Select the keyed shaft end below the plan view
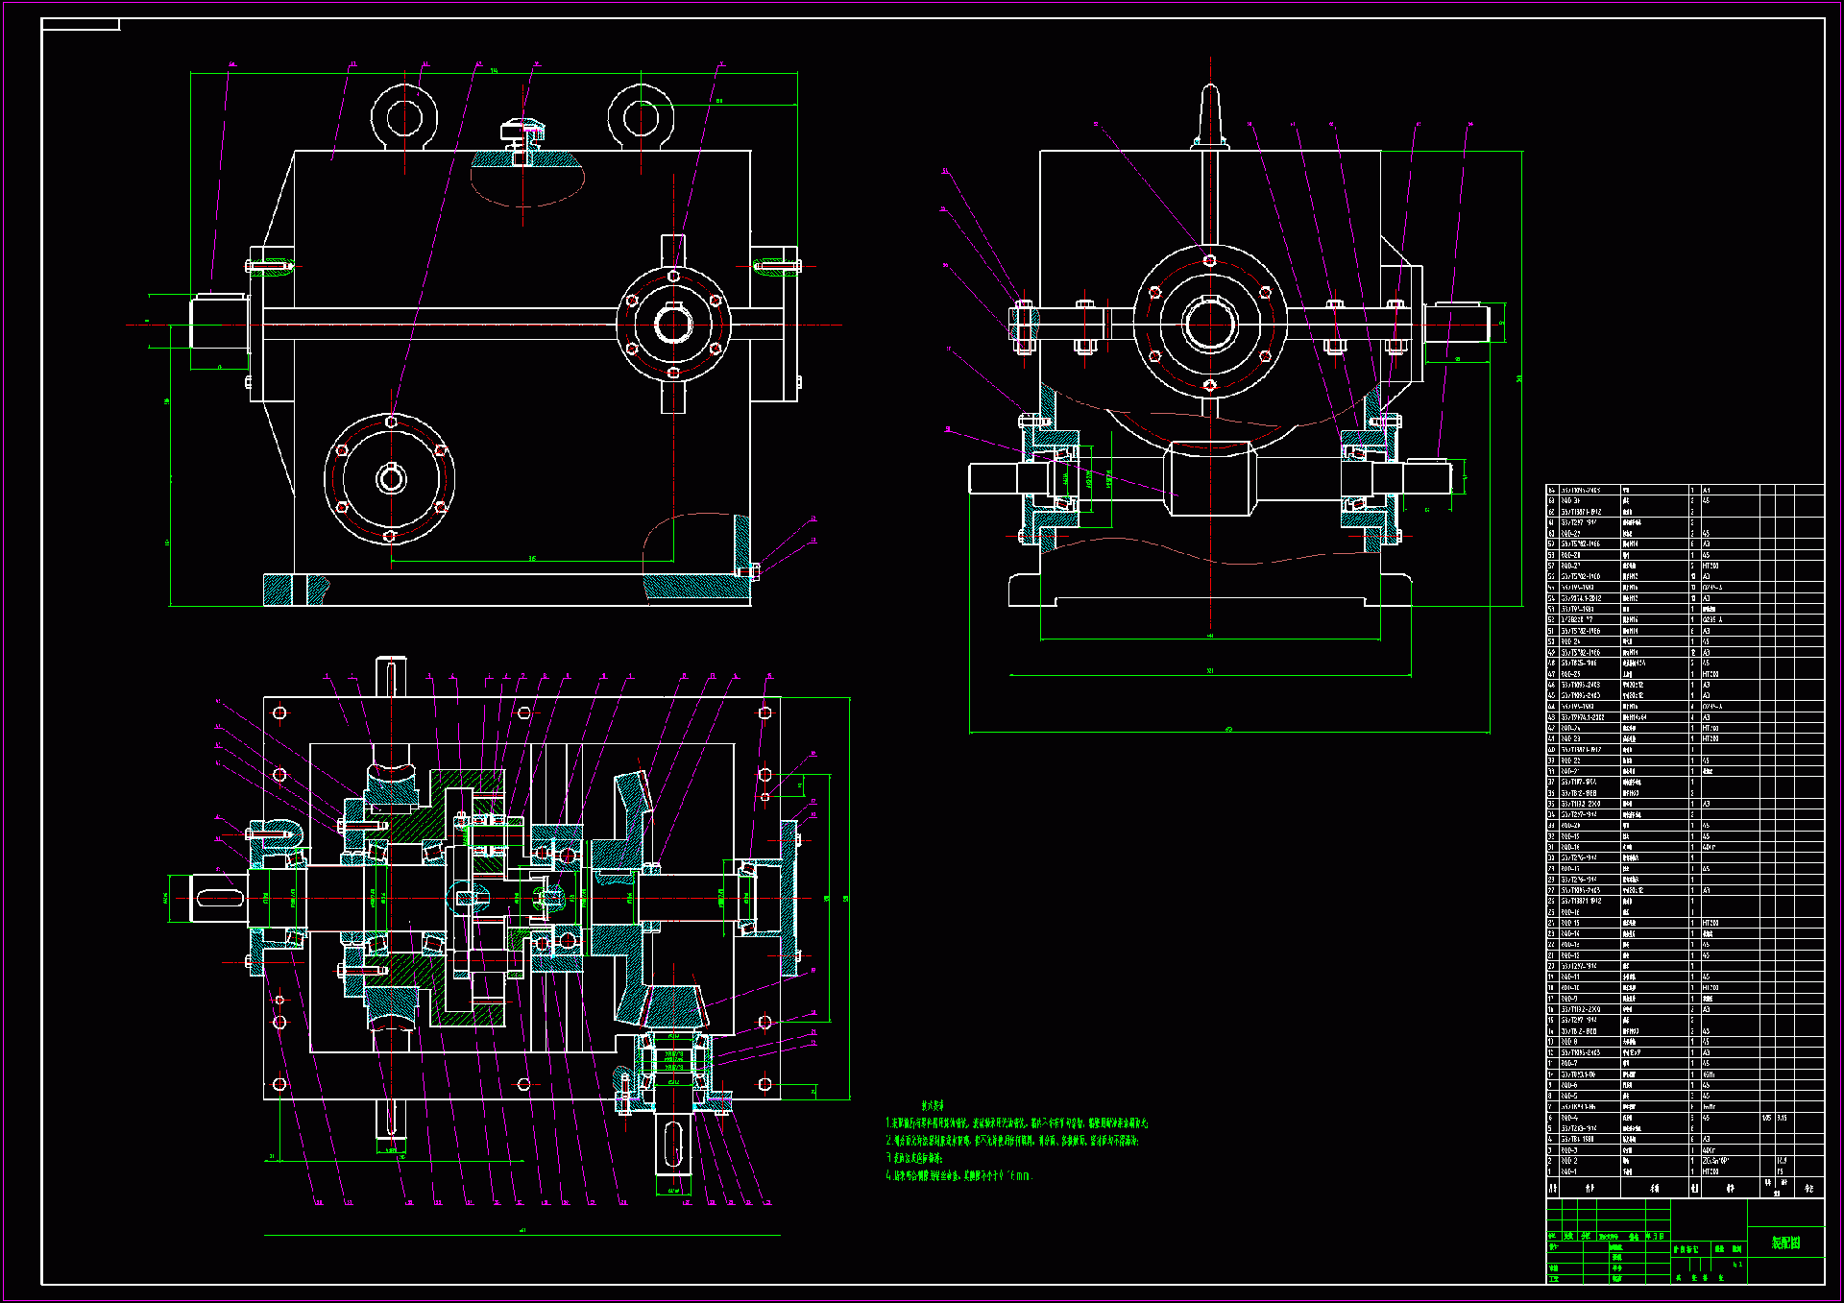The height and width of the screenshot is (1303, 1844). pyautogui.click(x=674, y=1143)
